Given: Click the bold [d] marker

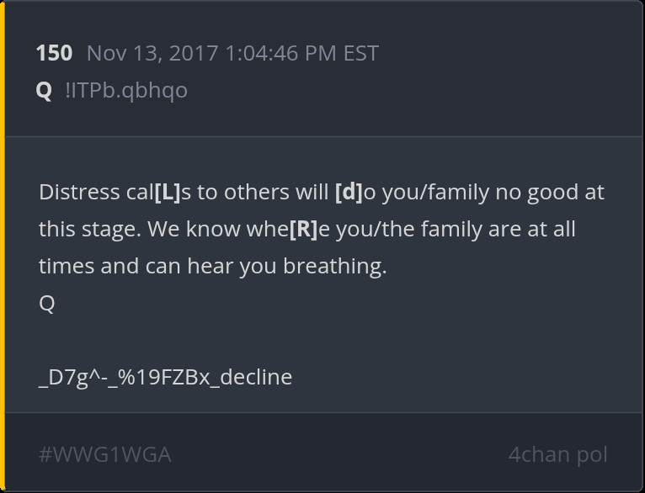Looking at the screenshot, I should point(348,192).
